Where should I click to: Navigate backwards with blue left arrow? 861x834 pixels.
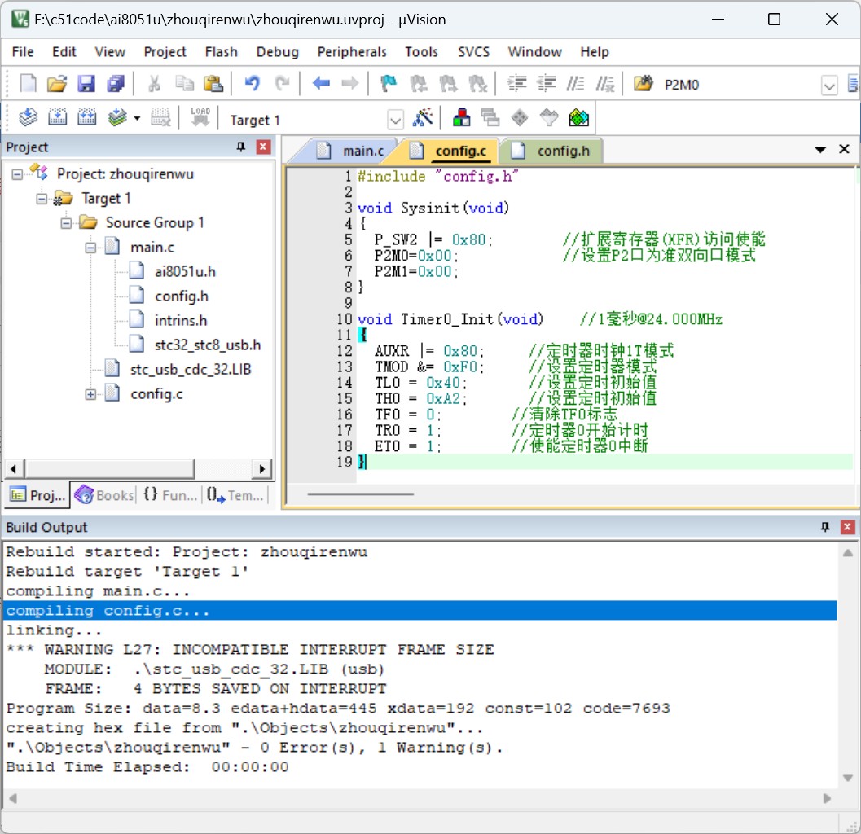(321, 84)
